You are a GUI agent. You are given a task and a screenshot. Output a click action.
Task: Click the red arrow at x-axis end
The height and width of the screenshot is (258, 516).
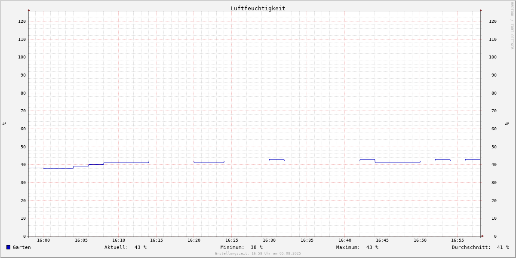click(482, 236)
